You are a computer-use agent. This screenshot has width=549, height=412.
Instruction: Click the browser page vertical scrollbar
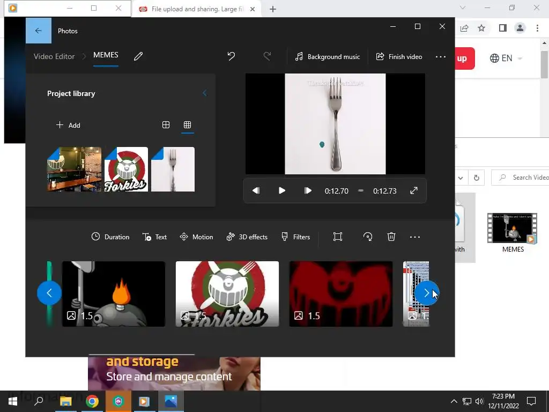tap(544, 65)
